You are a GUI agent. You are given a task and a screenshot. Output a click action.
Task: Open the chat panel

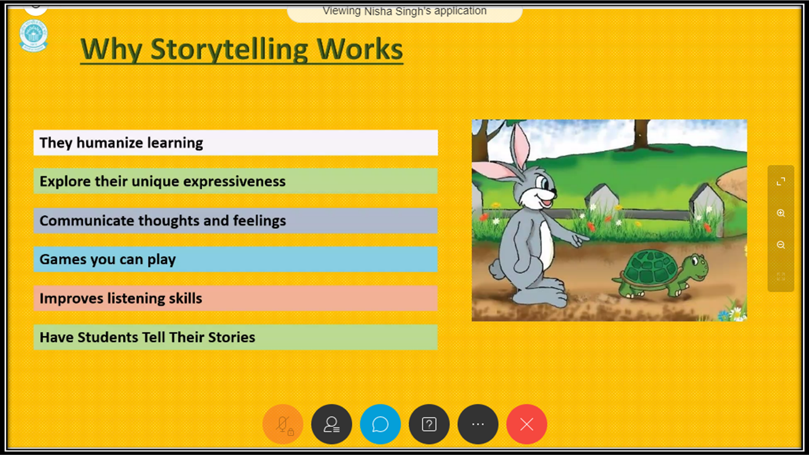[x=380, y=424]
